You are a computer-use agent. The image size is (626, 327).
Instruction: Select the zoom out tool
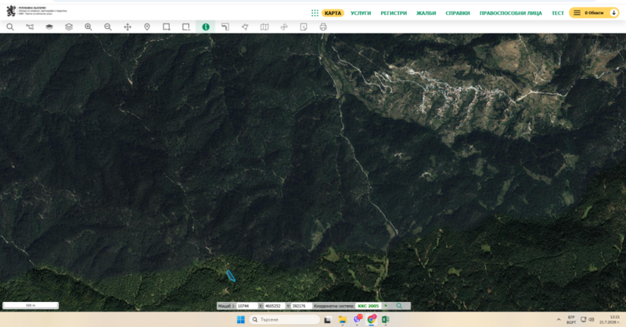tap(108, 27)
